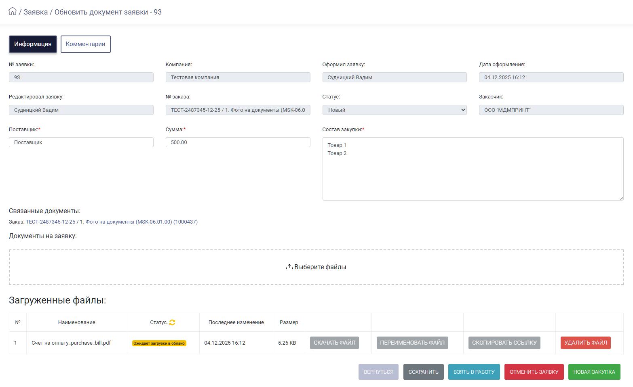Click into the Состав закупки textarea
The height and width of the screenshot is (387, 633).
coord(473,174)
